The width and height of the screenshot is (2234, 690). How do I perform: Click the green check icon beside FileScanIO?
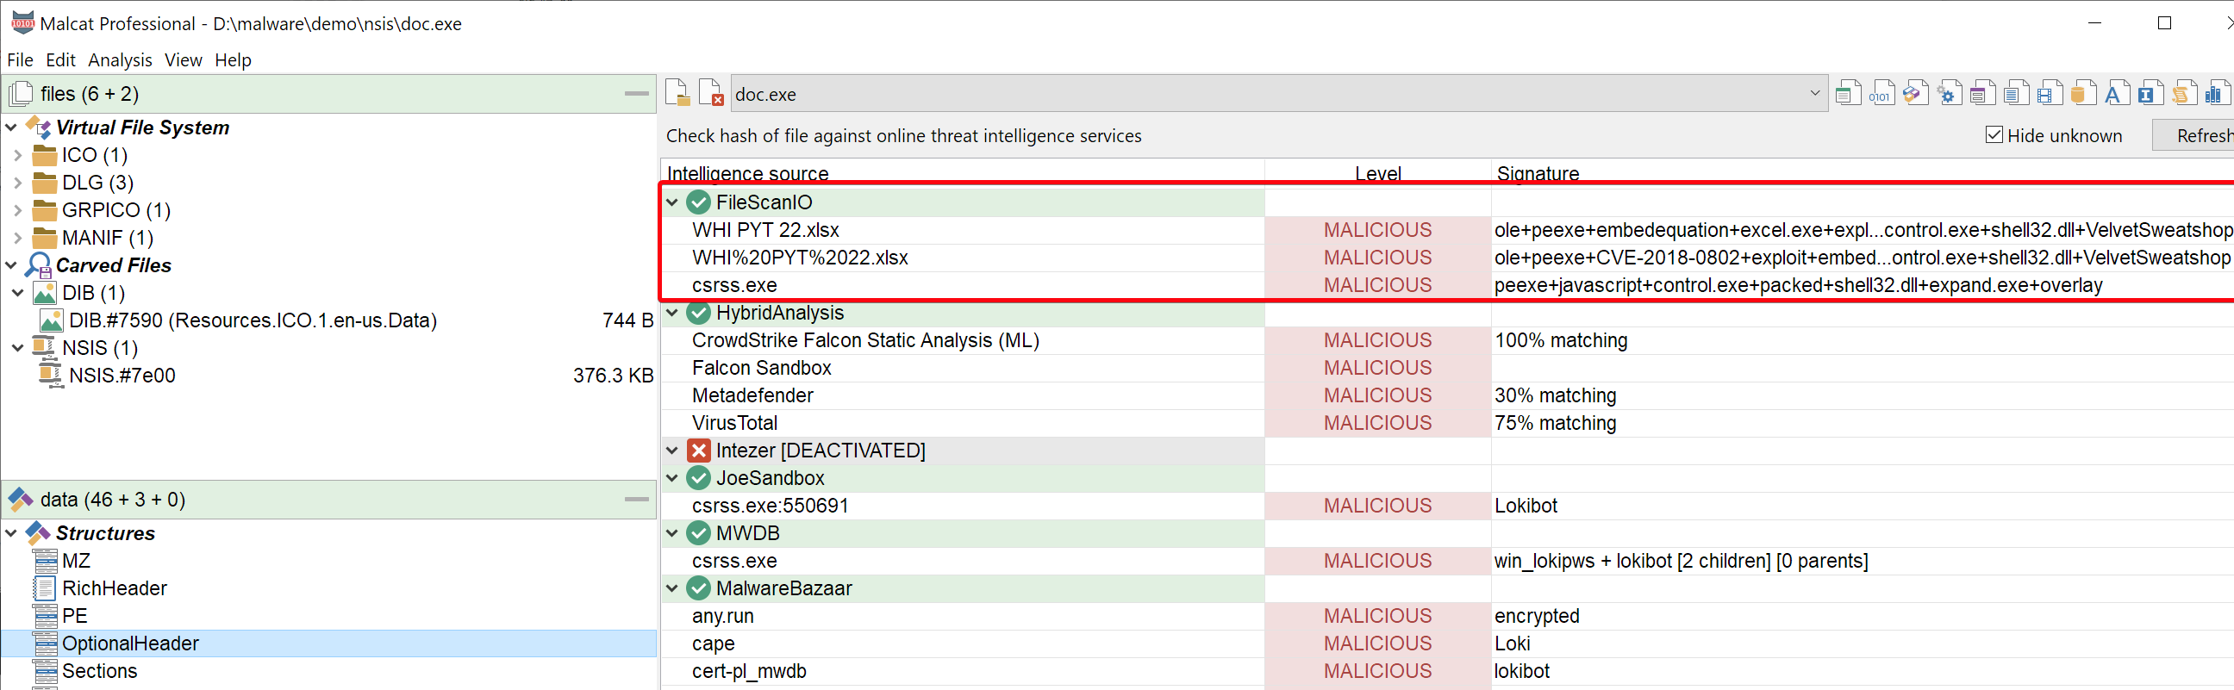point(698,202)
